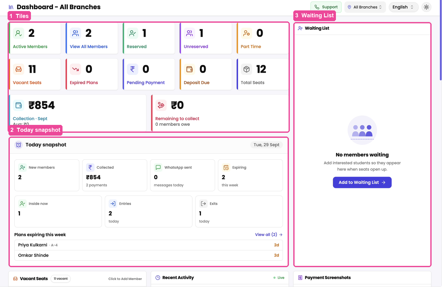Image resolution: width=442 pixels, height=287 pixels.
Task: Click the Inside now user icon
Action: pyautogui.click(x=22, y=203)
